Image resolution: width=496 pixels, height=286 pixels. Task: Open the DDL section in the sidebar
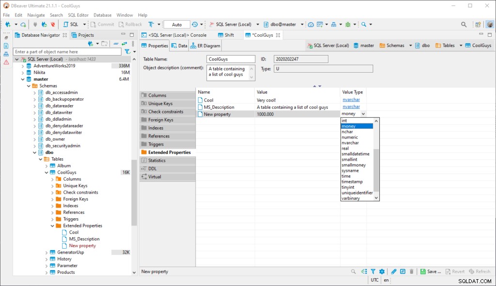coord(168,169)
